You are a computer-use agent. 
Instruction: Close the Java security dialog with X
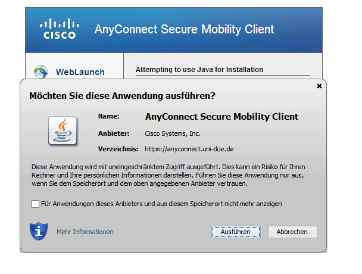(319, 86)
